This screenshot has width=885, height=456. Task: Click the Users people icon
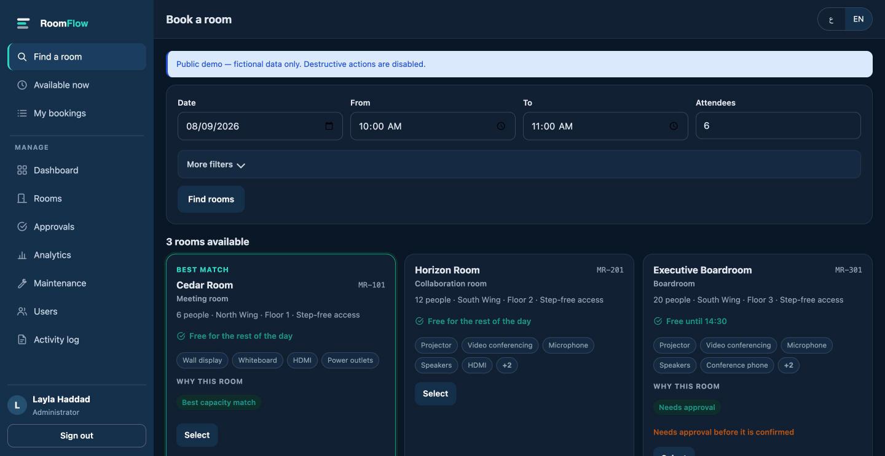(22, 311)
